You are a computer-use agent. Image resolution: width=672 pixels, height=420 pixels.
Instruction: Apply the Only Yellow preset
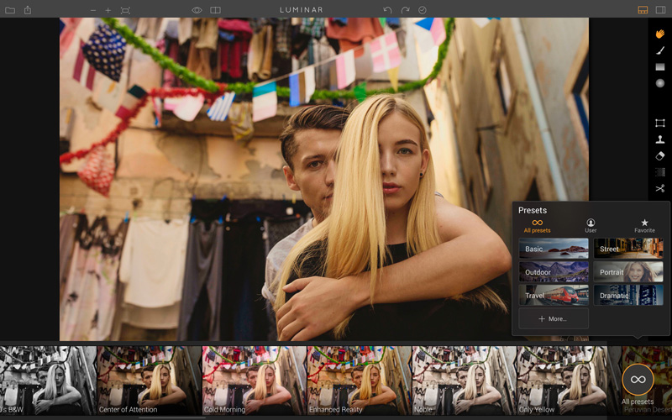570,381
